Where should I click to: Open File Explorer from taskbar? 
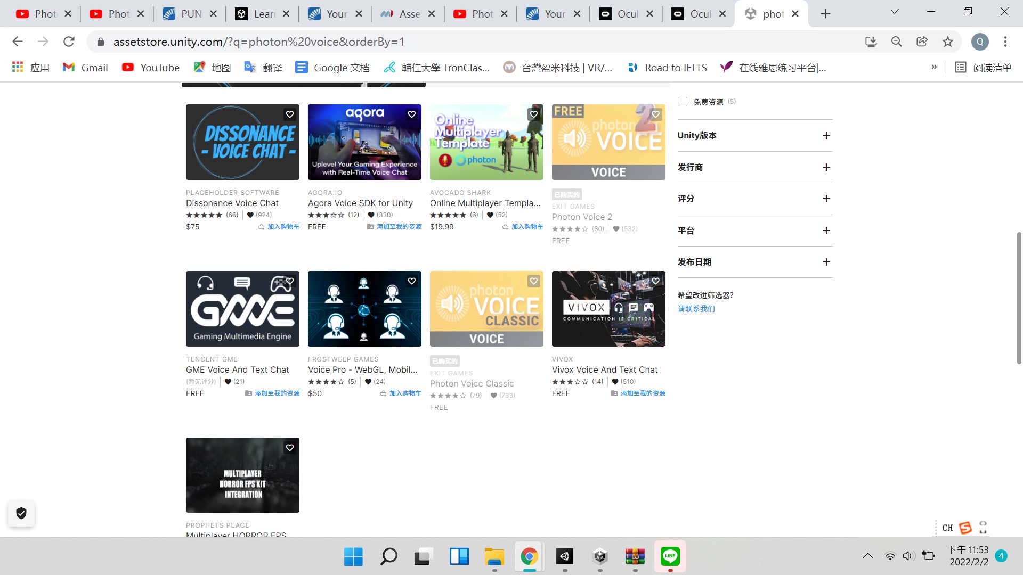coord(494,557)
